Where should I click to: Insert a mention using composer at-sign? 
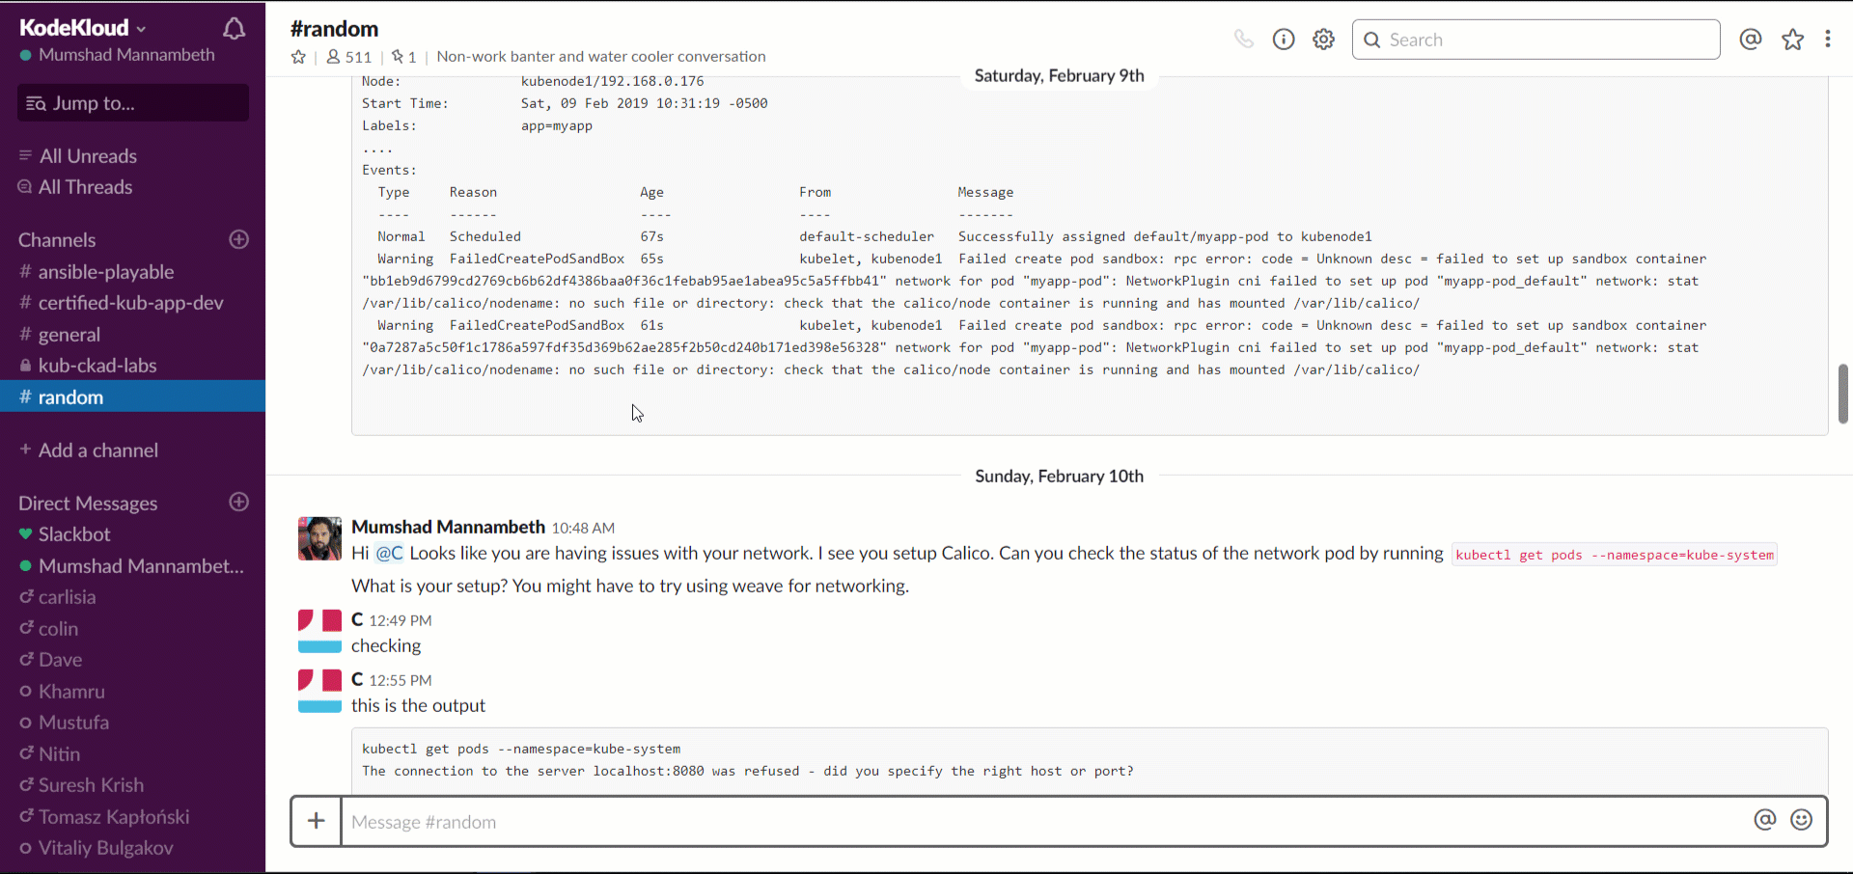[x=1765, y=820]
